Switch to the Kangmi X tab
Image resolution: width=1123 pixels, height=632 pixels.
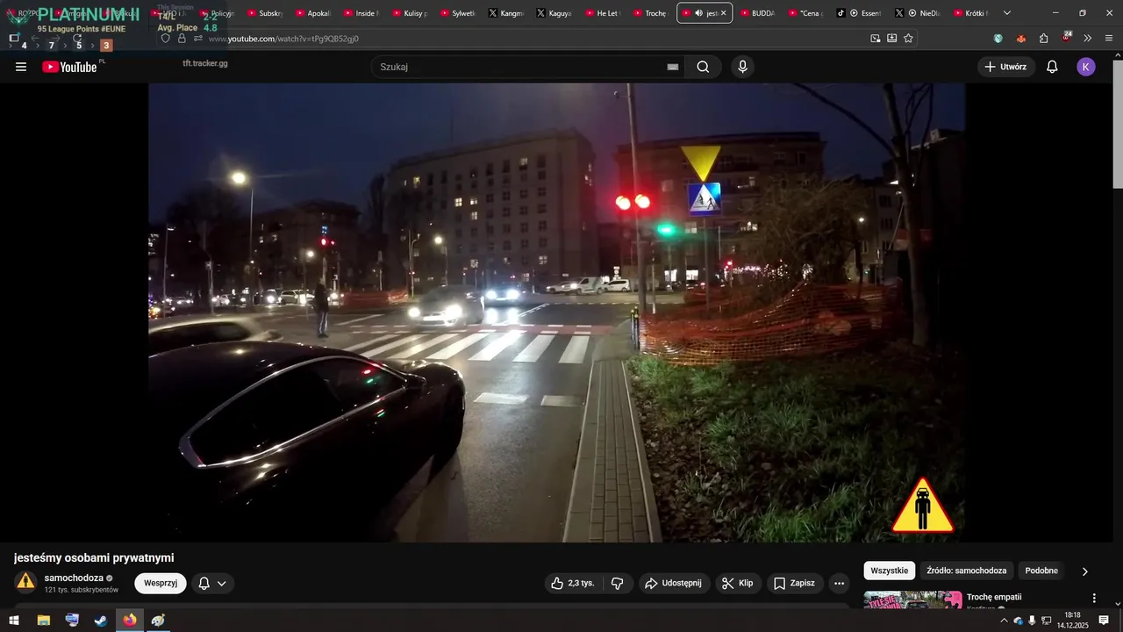click(505, 13)
